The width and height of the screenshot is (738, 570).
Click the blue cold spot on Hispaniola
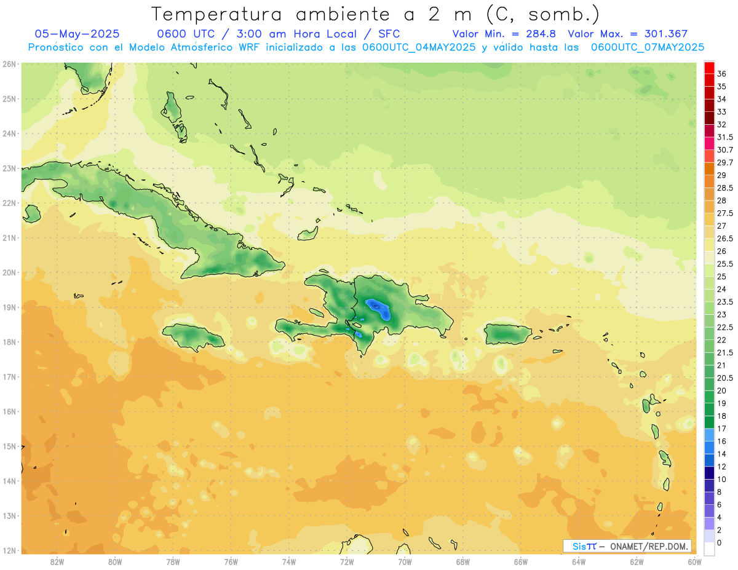[378, 309]
